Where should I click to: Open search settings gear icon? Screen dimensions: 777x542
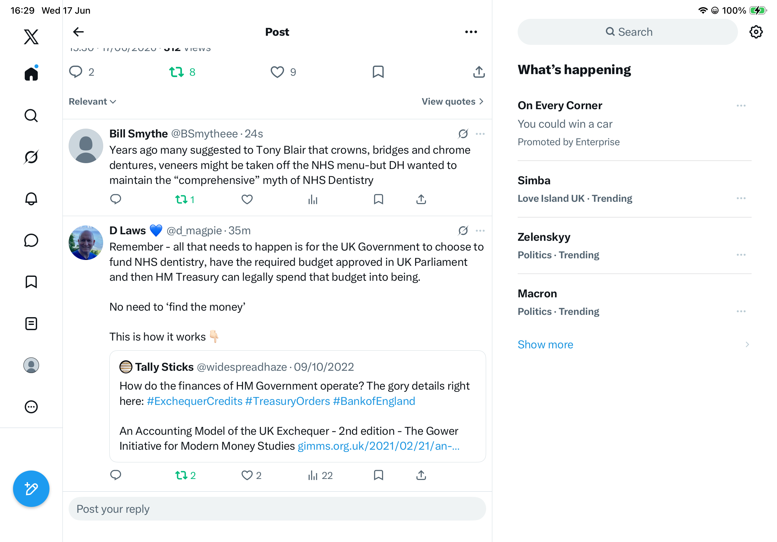[756, 32]
